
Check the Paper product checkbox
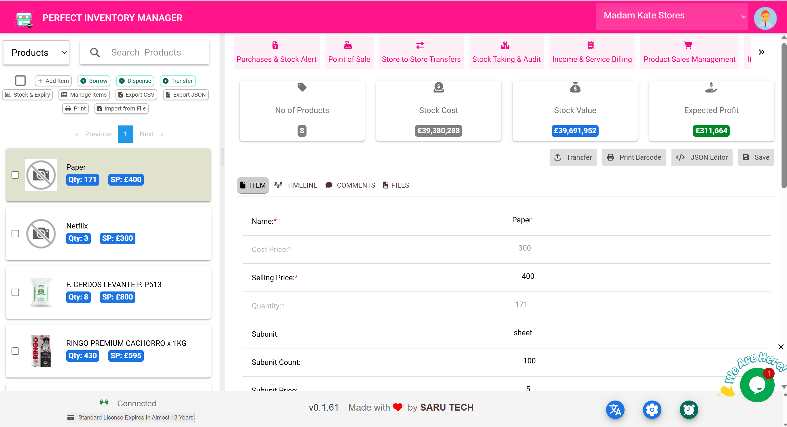tap(15, 175)
